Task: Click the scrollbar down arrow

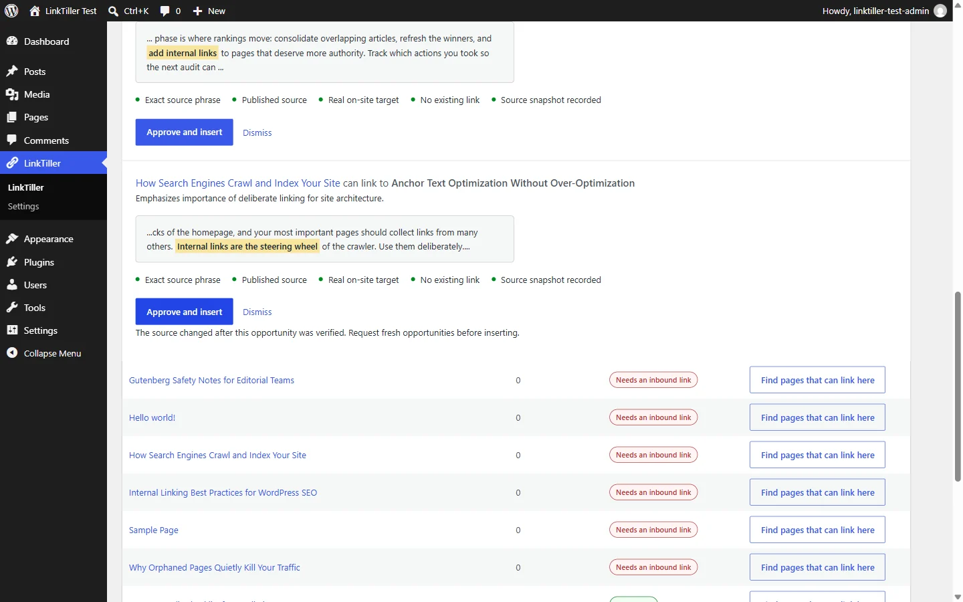Action: [x=958, y=597]
